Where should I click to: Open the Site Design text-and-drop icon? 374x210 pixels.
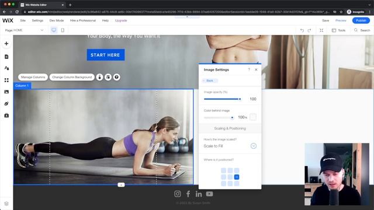pos(6,68)
